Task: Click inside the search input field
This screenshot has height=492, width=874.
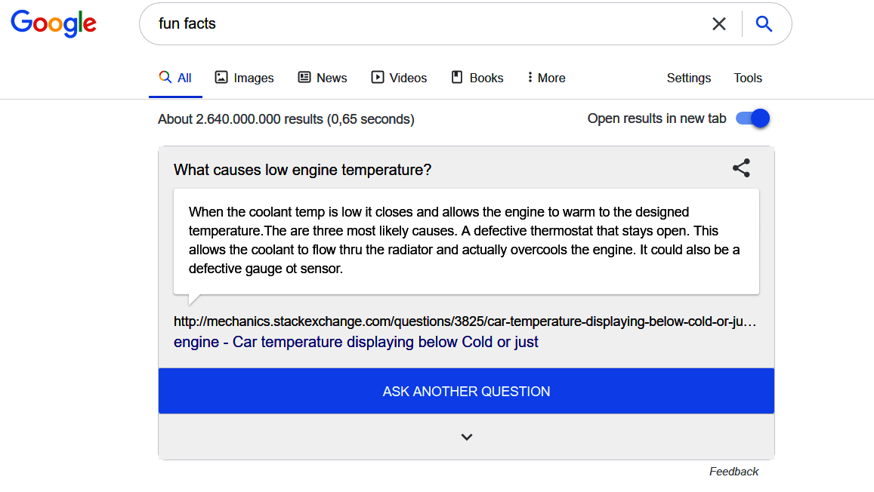Action: click(378, 23)
